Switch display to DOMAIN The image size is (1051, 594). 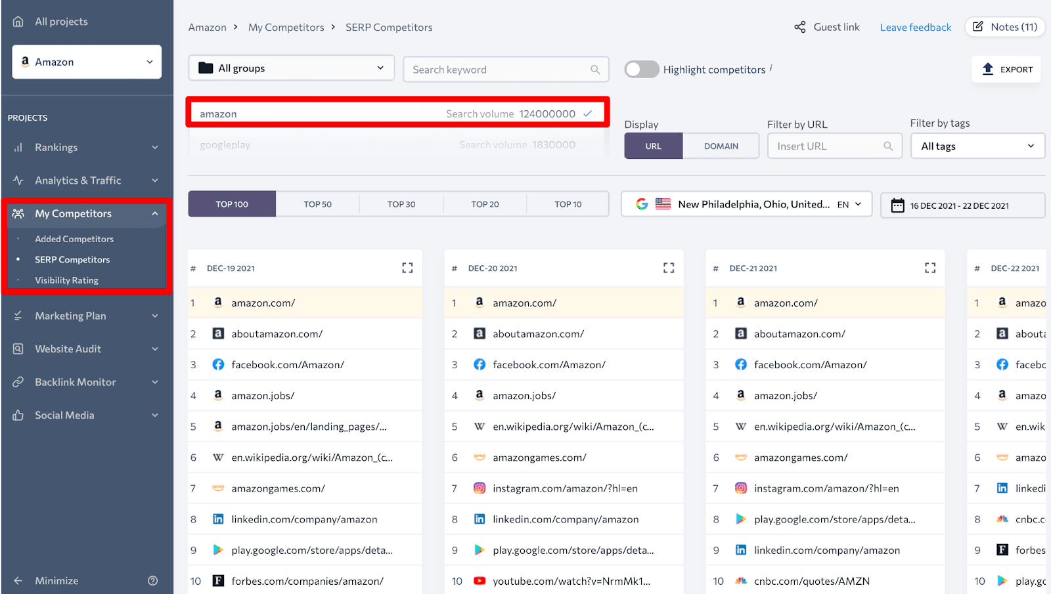tap(721, 146)
